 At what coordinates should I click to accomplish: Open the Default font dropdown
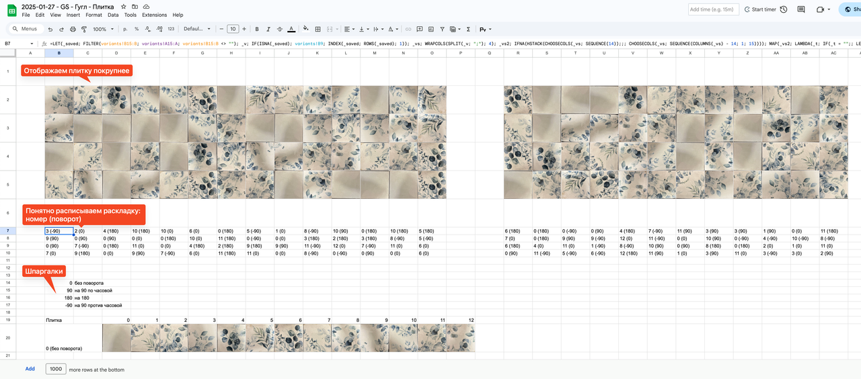(x=197, y=29)
